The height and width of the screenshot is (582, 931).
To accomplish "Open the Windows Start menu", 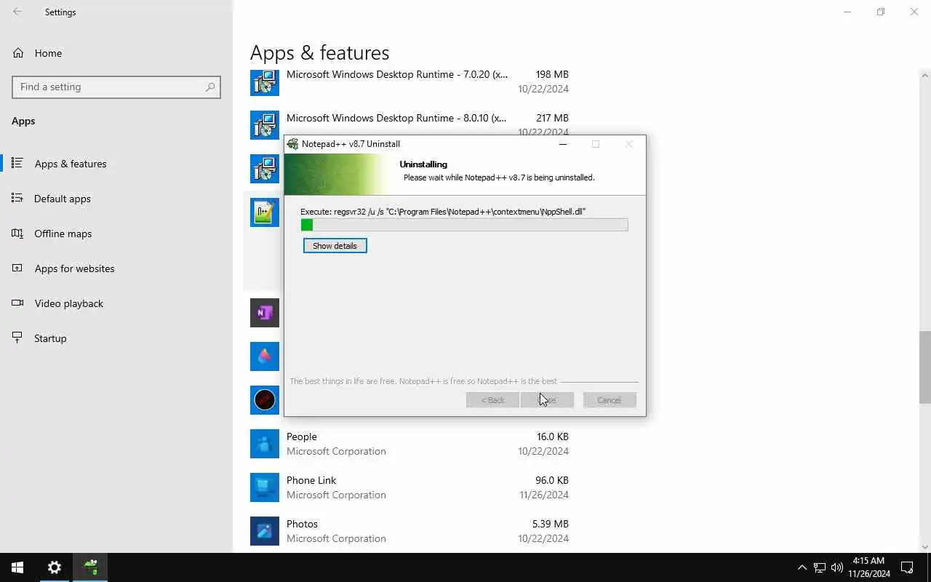I will [17, 567].
